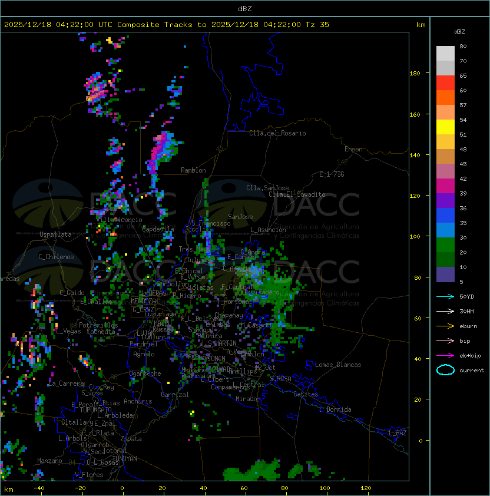Click the 'L_Dormida' place label
Screen dimensions: 490x496
tap(335, 409)
